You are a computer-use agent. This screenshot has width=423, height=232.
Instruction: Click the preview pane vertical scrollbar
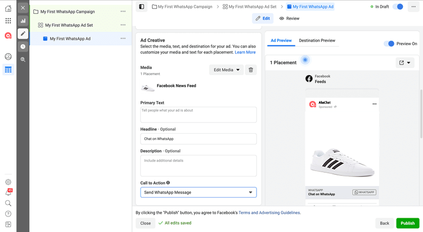(x=421, y=114)
